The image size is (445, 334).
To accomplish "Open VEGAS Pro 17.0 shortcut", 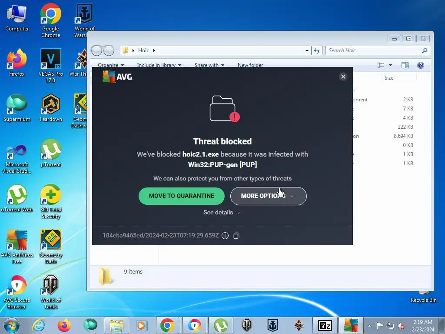I will (50, 66).
